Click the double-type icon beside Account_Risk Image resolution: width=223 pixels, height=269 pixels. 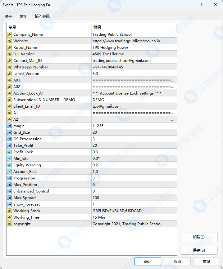click(x=10, y=172)
